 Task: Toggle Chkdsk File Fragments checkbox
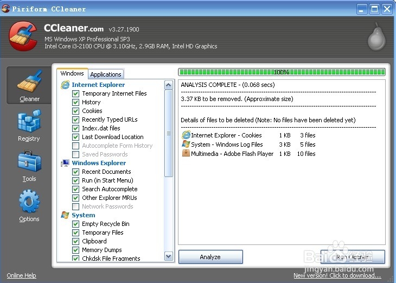75,259
